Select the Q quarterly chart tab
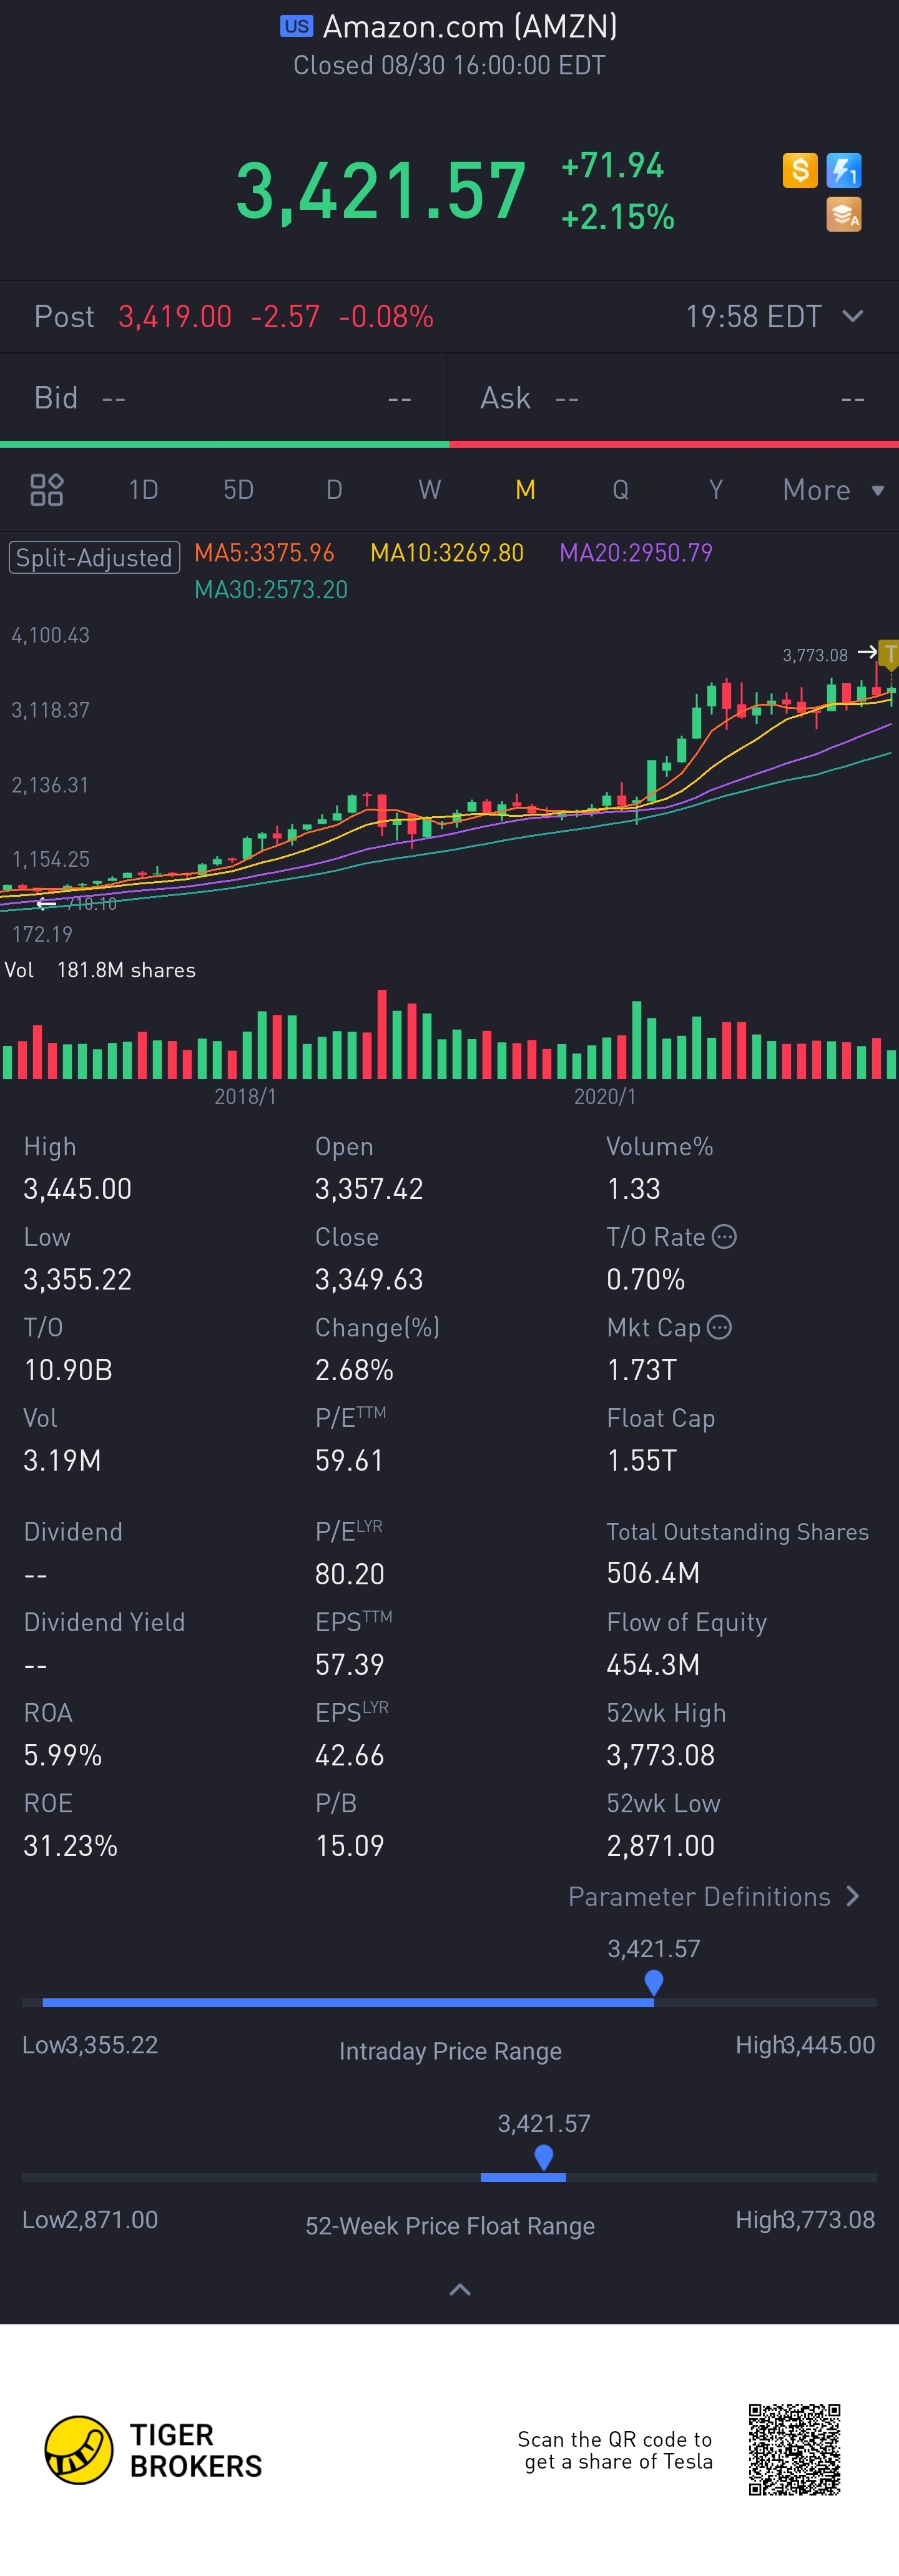Viewport: 899px width, 2576px height. click(620, 490)
